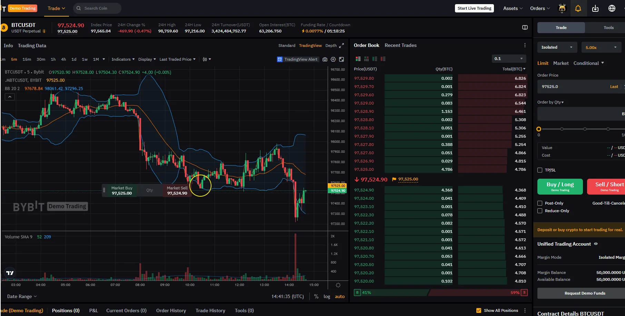
Task: Open the Display dropdown
Action: click(147, 59)
